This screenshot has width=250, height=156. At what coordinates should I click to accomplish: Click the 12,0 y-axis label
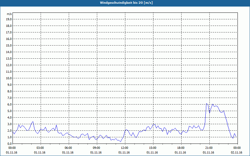tap(9, 65)
